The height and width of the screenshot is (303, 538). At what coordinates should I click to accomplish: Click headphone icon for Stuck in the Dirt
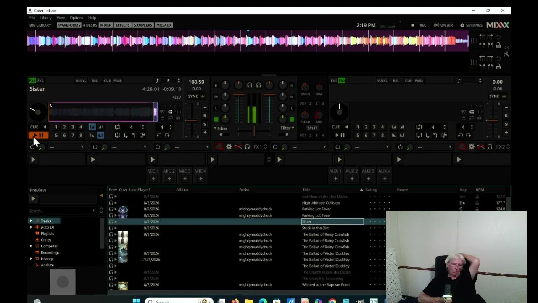(111, 228)
